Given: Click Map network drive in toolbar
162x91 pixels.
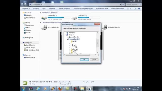Looking at the screenshot, I should [102, 9].
